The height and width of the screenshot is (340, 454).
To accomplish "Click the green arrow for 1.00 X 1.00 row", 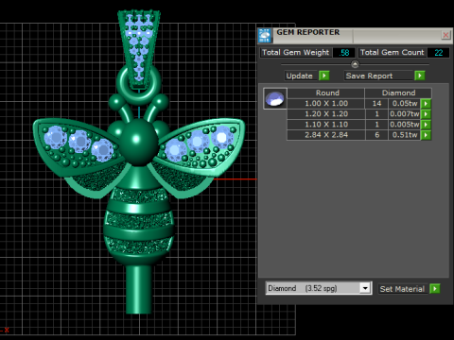I will 426,104.
